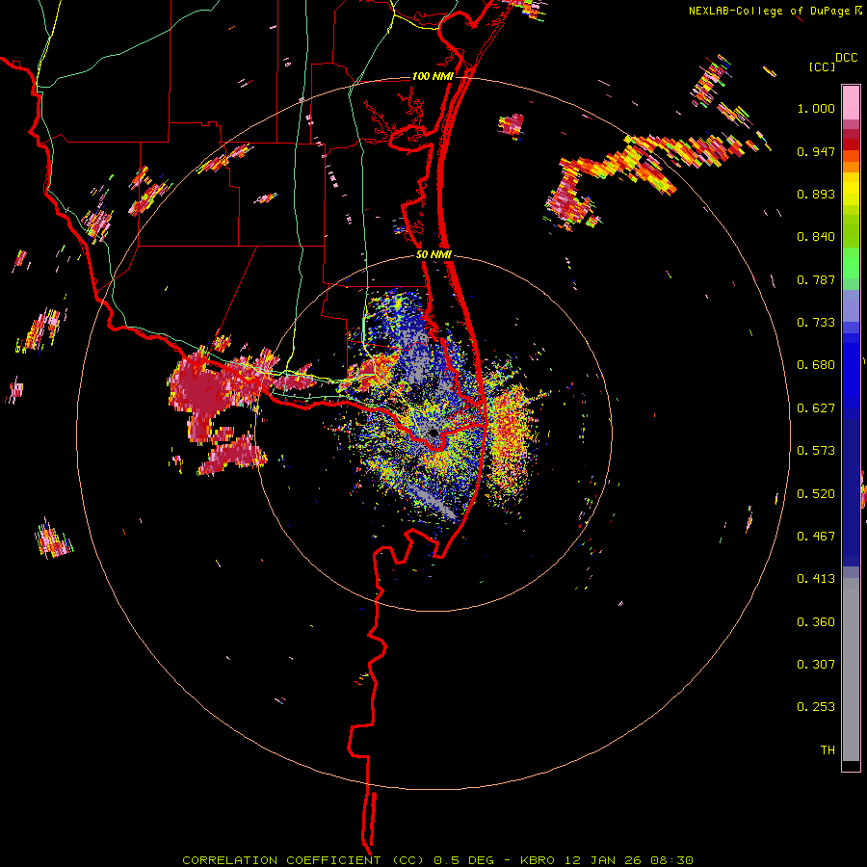Screen dimensions: 867x867
Task: Click the 0.947 value on the color scale
Action: (816, 151)
